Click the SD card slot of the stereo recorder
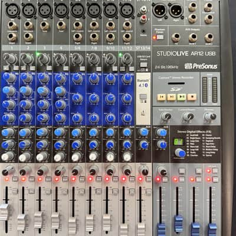This screenshot has width=236, height=236. click(176, 84)
